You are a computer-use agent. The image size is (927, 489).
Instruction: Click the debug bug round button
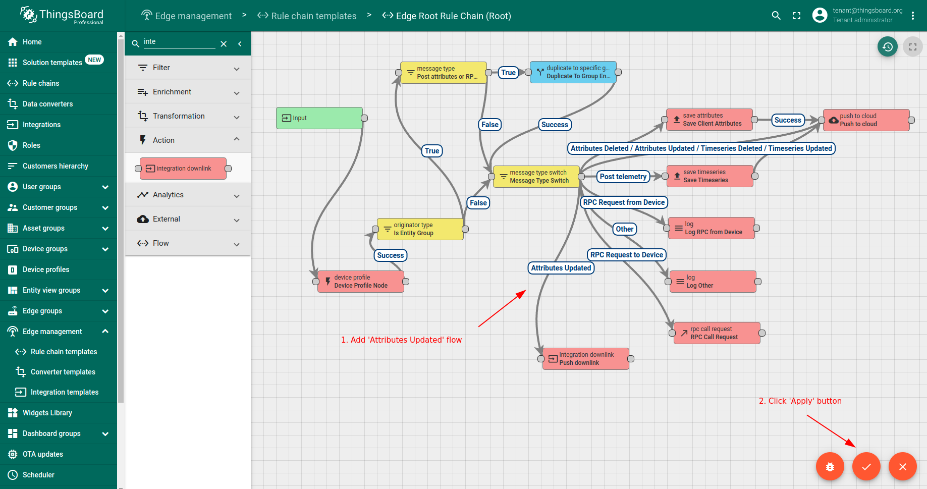tap(830, 467)
